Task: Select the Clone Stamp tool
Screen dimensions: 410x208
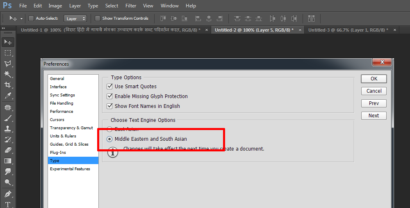Action: click(x=8, y=129)
